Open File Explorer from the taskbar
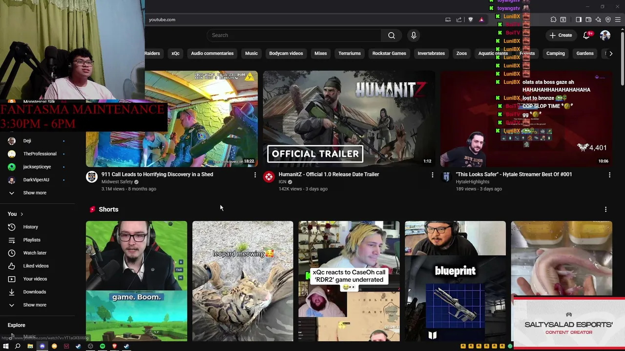Viewport: 625px width, 351px height. (30, 346)
